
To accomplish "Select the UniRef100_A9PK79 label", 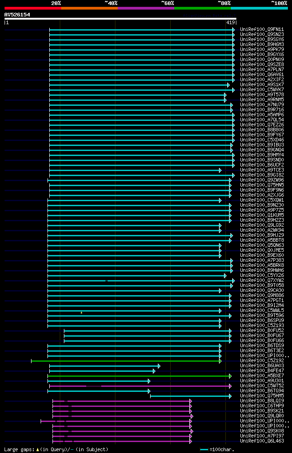I will tap(262, 49).
